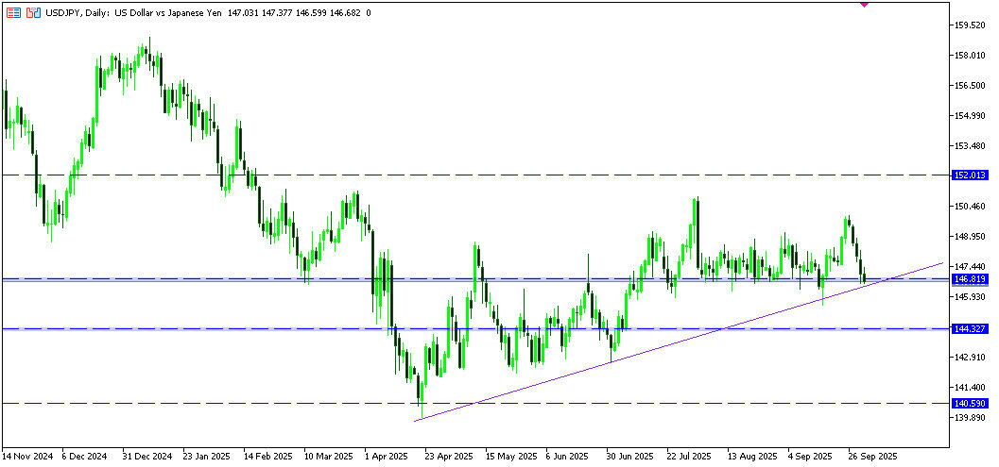
Task: Click the 14 Nov 2024 date label
Action: pyautogui.click(x=26, y=455)
